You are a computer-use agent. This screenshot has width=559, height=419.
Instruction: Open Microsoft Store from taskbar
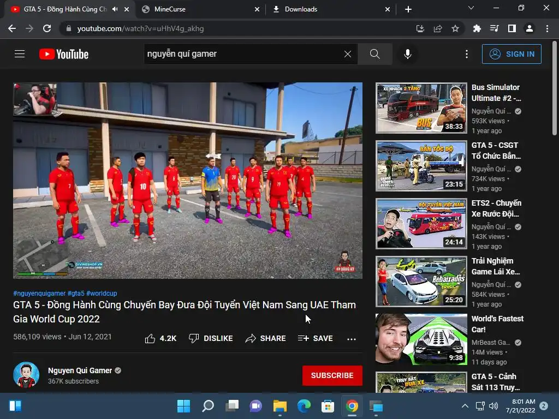coord(328,406)
